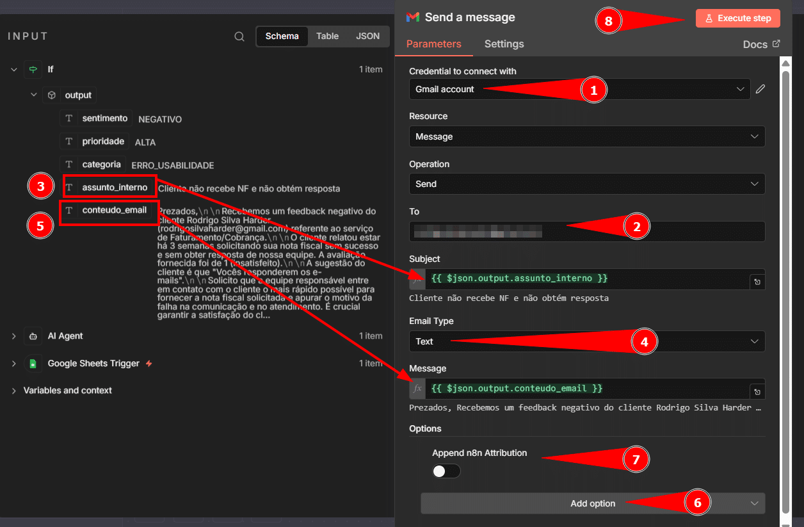
Task: Open Docs external link icon
Action: tap(776, 44)
